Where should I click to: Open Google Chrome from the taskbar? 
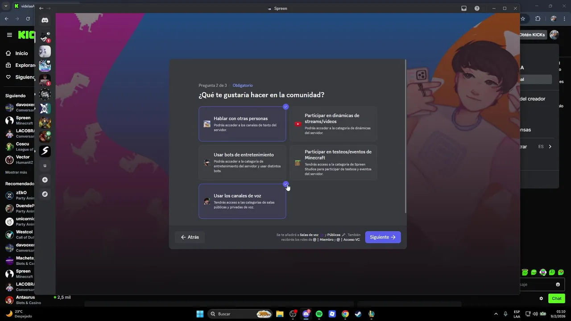[x=345, y=314]
